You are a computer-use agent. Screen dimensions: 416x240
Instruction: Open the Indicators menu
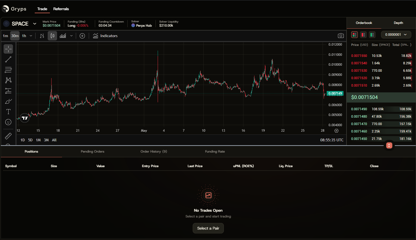tap(105, 36)
